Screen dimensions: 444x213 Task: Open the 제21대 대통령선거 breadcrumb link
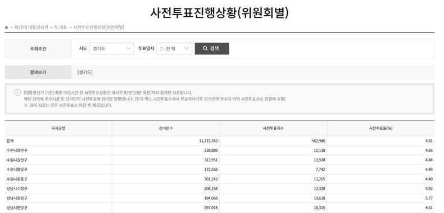(x=31, y=28)
